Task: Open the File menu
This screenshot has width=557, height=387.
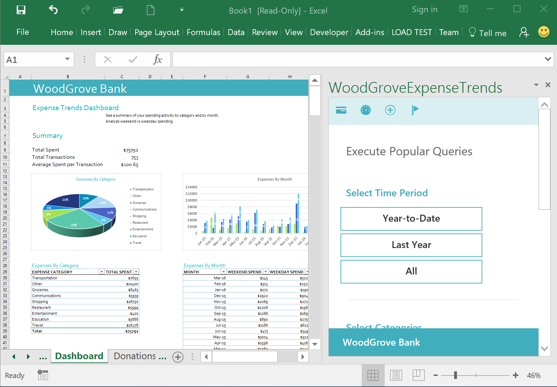Action: click(x=23, y=32)
